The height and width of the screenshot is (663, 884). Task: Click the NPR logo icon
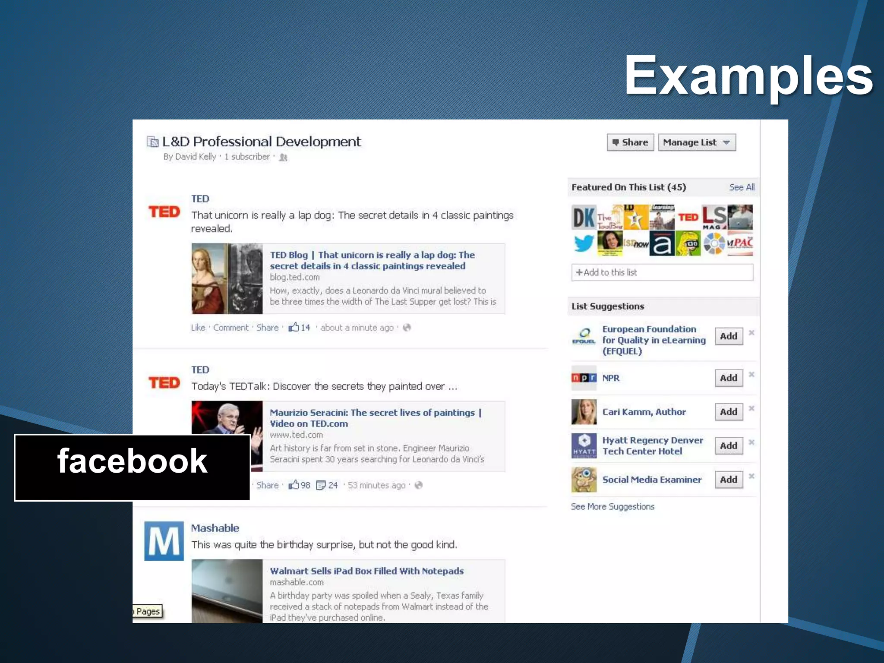[x=584, y=378]
